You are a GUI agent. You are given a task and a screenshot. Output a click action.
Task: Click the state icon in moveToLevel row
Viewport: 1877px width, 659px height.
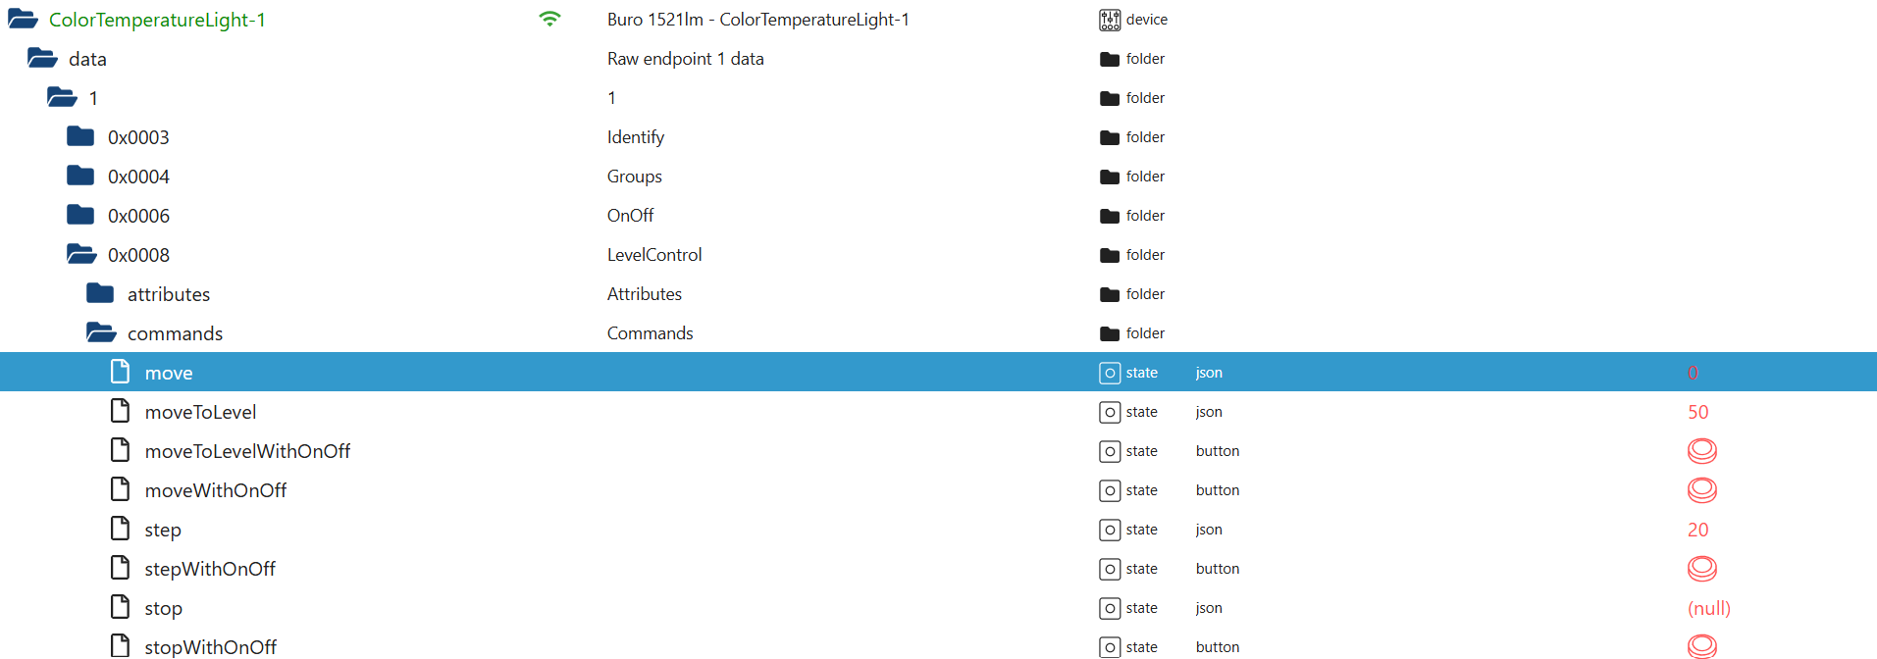[1110, 412]
